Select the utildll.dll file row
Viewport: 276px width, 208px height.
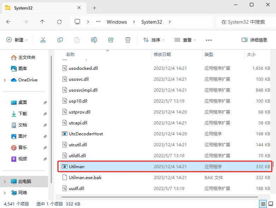tap(165, 155)
